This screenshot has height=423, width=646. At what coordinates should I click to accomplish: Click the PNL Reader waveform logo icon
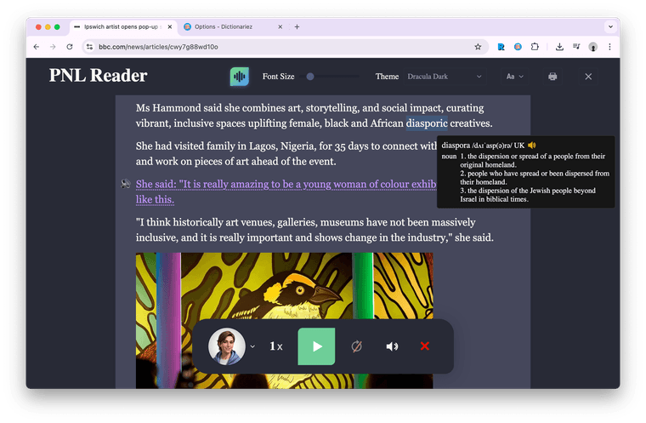tap(240, 77)
